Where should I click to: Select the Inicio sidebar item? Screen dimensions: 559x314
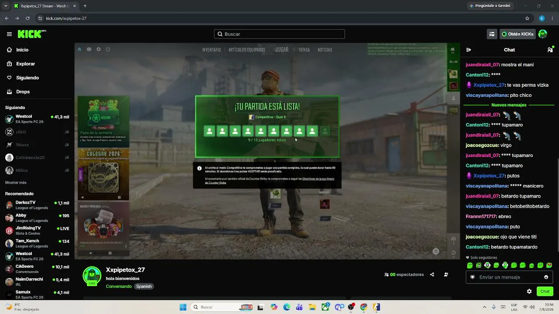click(x=22, y=50)
